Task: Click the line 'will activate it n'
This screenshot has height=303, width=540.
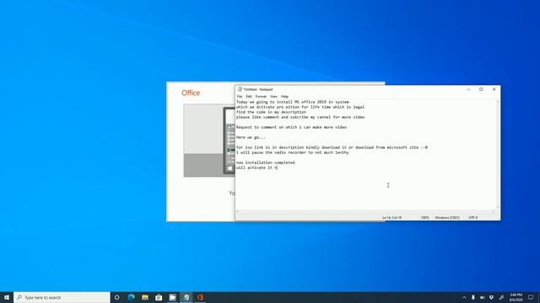Action: click(256, 167)
